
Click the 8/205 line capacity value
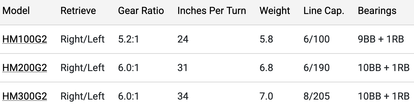(x=316, y=96)
